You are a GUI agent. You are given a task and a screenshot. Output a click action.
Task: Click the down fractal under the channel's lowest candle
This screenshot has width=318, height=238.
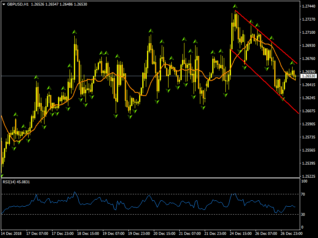pyautogui.click(x=283, y=99)
